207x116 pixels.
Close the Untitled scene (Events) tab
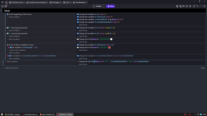47,2
